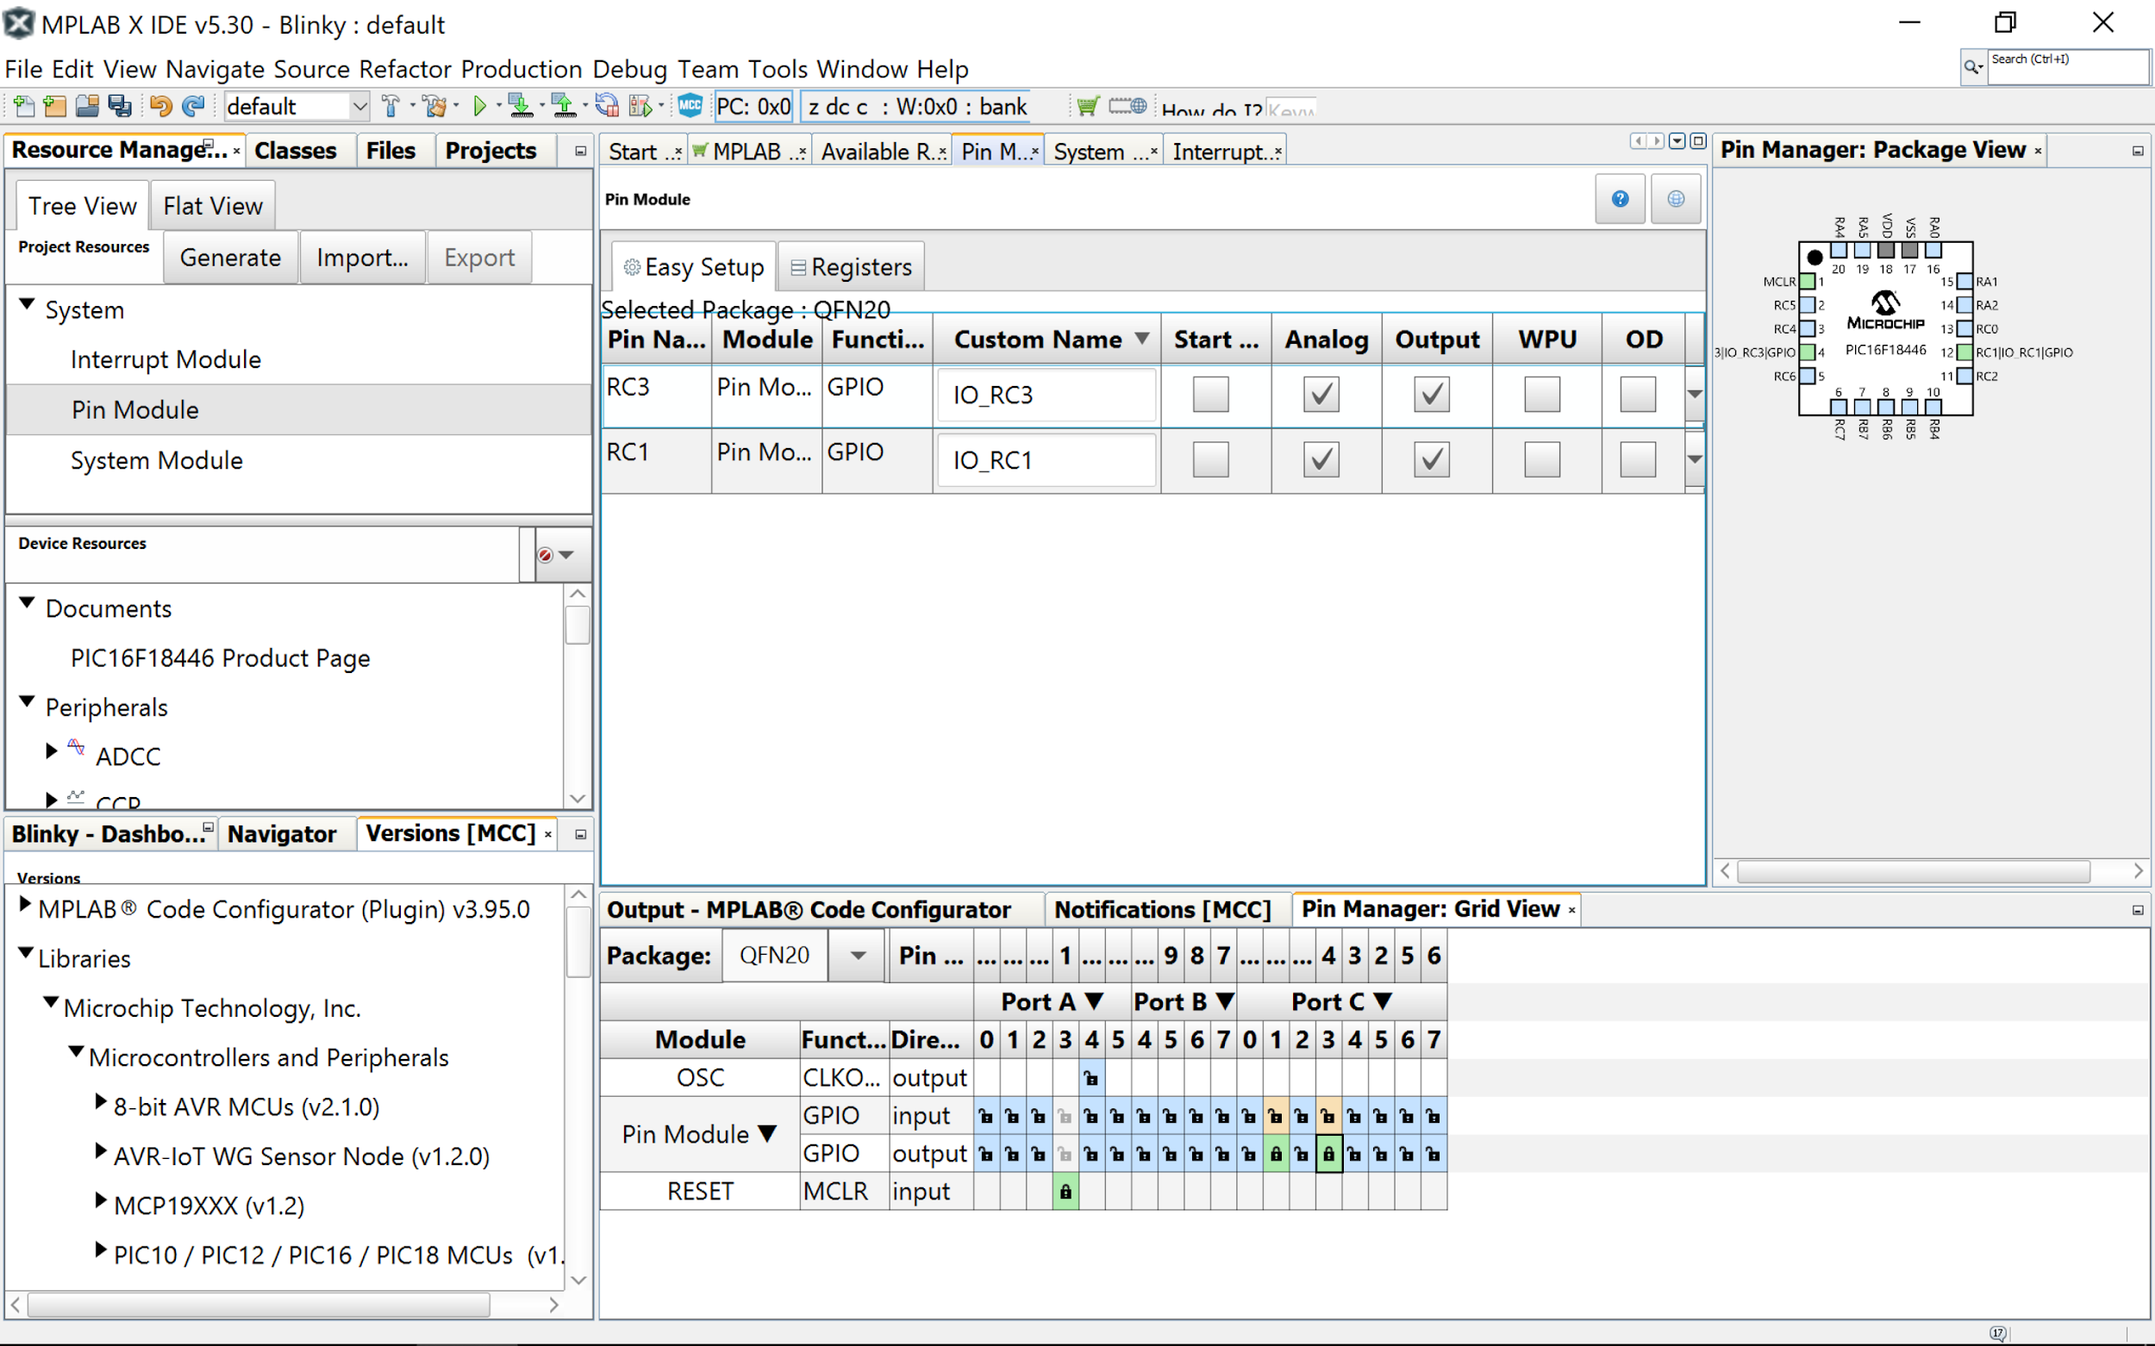
Task: Click the IO_RC3 custom name field
Action: 1046,395
